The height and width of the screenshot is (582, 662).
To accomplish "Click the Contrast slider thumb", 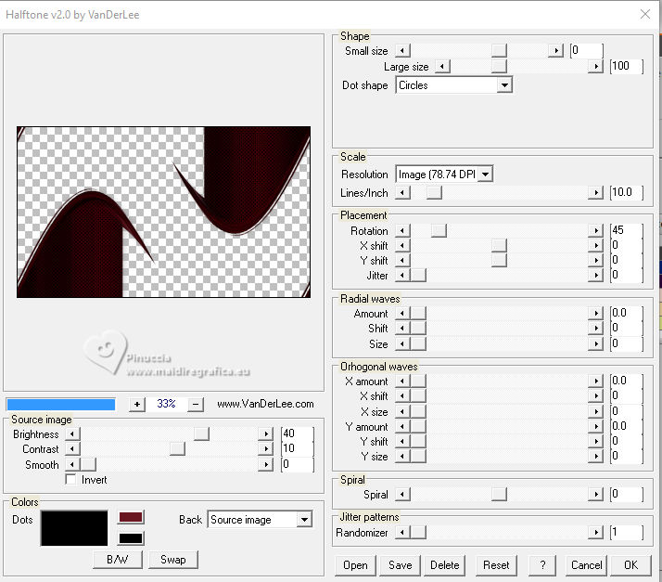I will coord(177,449).
